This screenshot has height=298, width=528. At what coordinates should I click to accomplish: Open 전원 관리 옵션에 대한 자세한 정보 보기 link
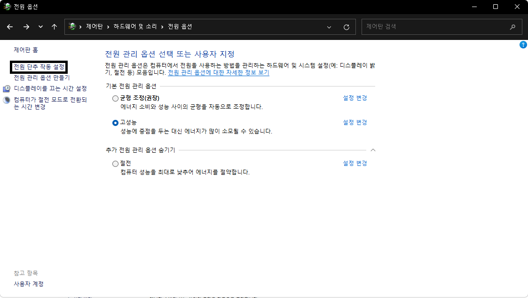click(218, 72)
